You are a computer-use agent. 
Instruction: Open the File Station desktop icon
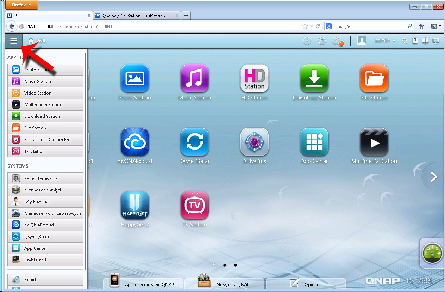[374, 79]
